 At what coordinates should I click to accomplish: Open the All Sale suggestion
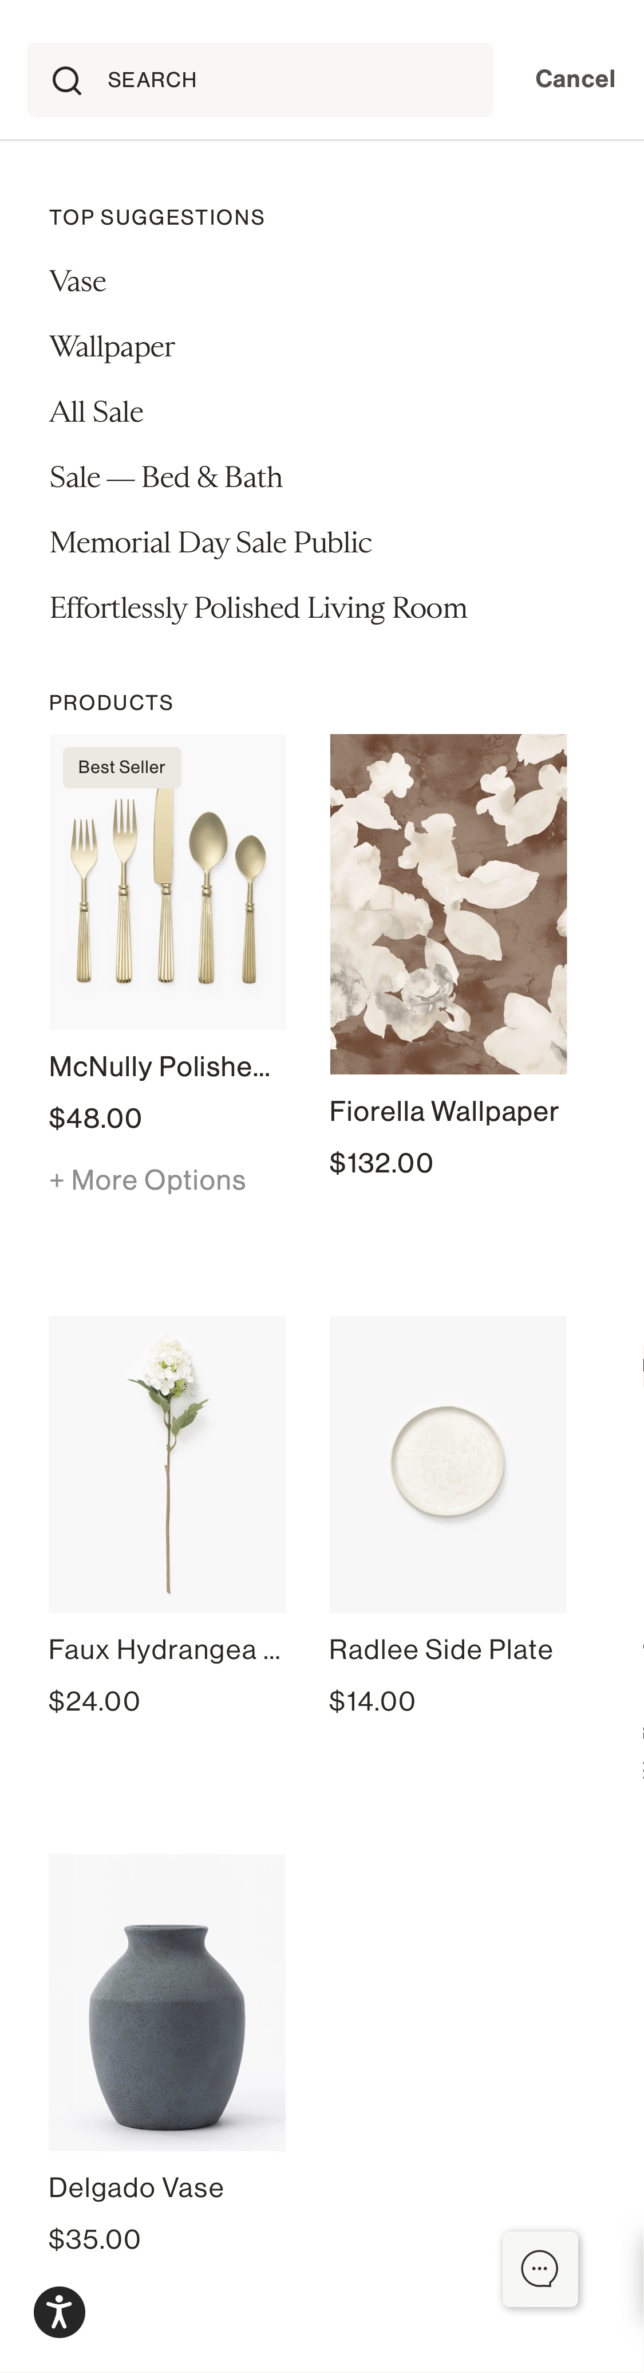(x=97, y=413)
